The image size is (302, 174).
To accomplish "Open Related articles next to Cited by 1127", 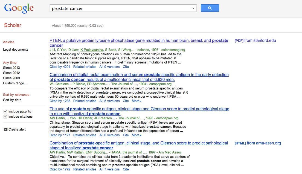I will point(85,135).
